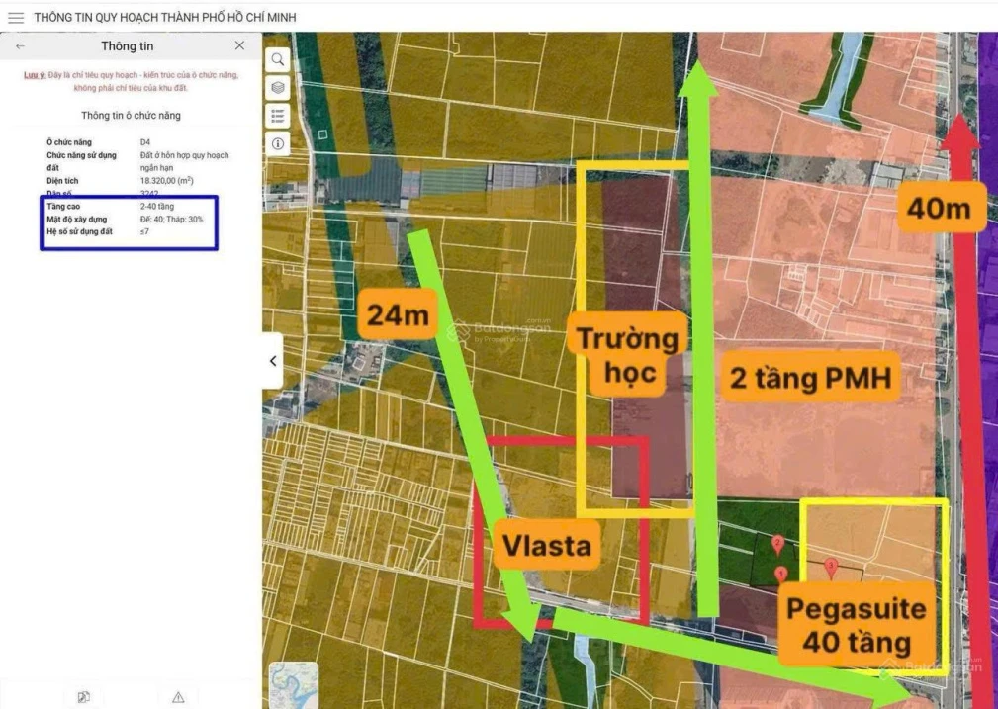Viewport: 998px width, 709px height.
Task: Click the basemap thumbnail on the map
Action: (x=294, y=685)
